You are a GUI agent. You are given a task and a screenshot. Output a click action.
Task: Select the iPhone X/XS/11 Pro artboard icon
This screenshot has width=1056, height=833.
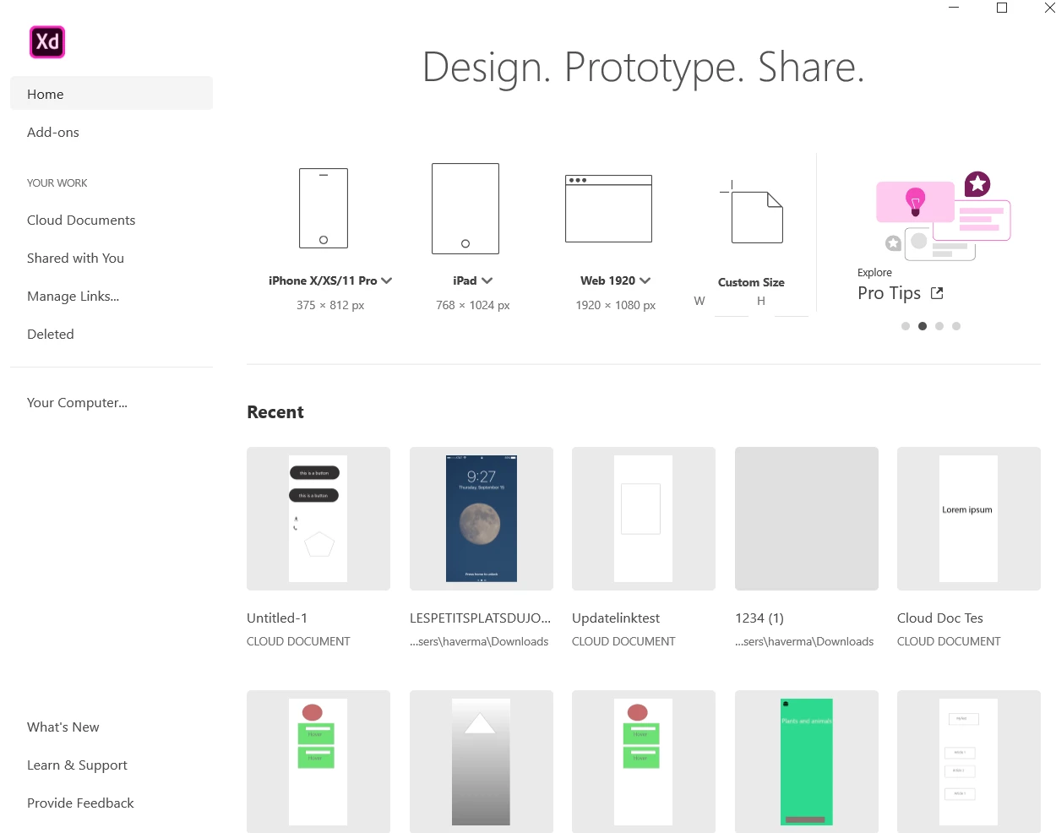coord(324,208)
